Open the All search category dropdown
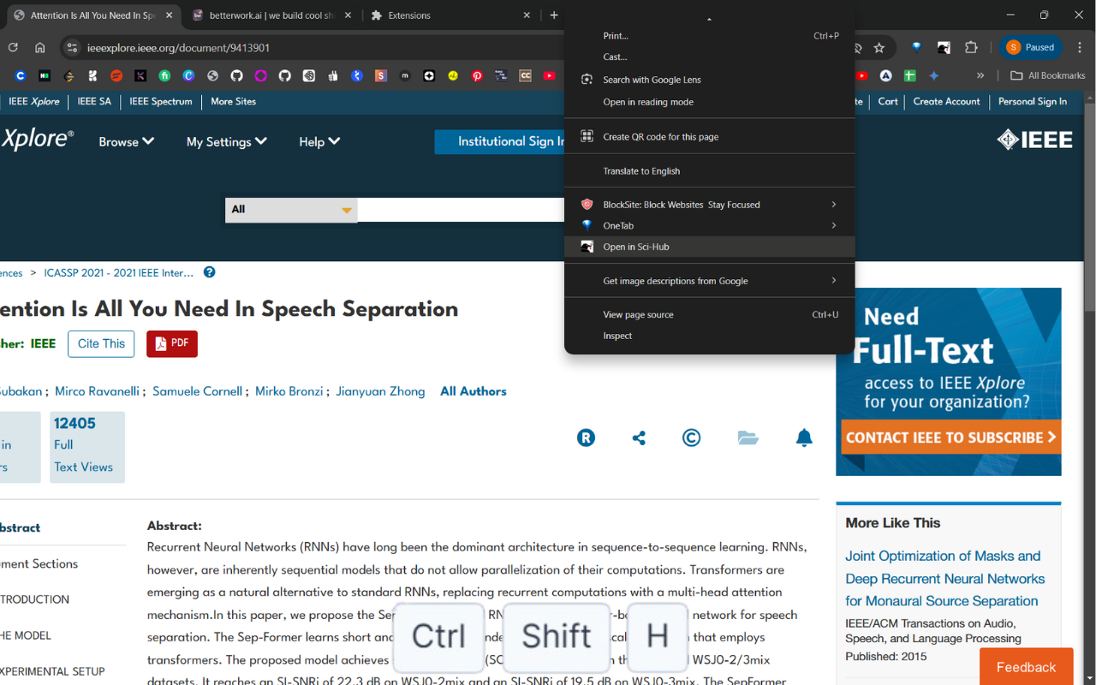The height and width of the screenshot is (685, 1096). pyautogui.click(x=291, y=210)
